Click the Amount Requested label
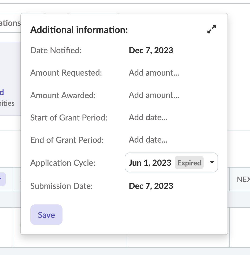The image size is (250, 255). 66,73
